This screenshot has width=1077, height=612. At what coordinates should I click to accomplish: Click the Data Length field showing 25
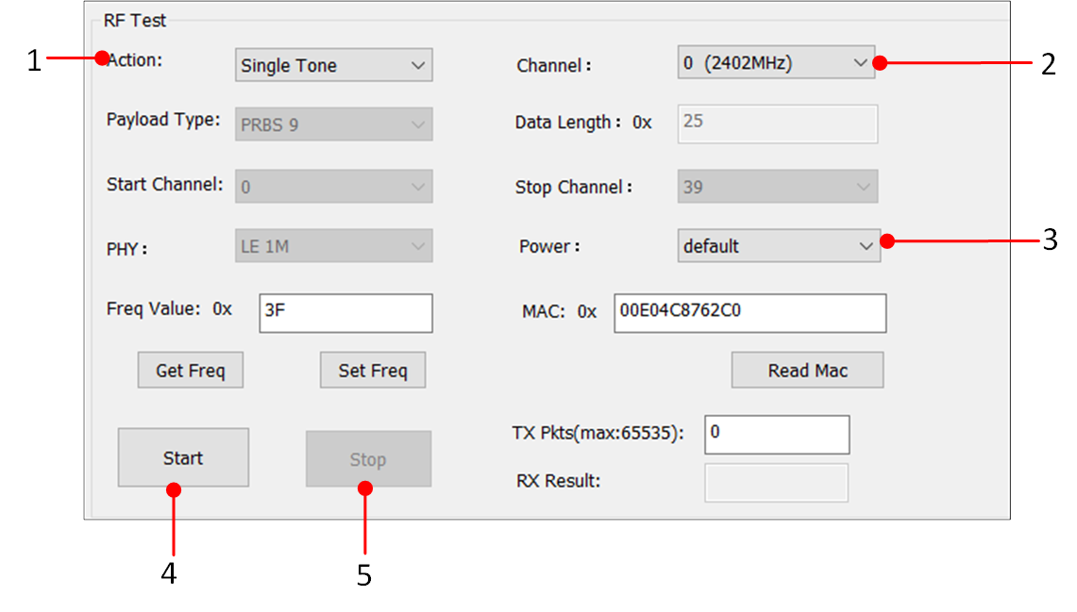point(777,124)
